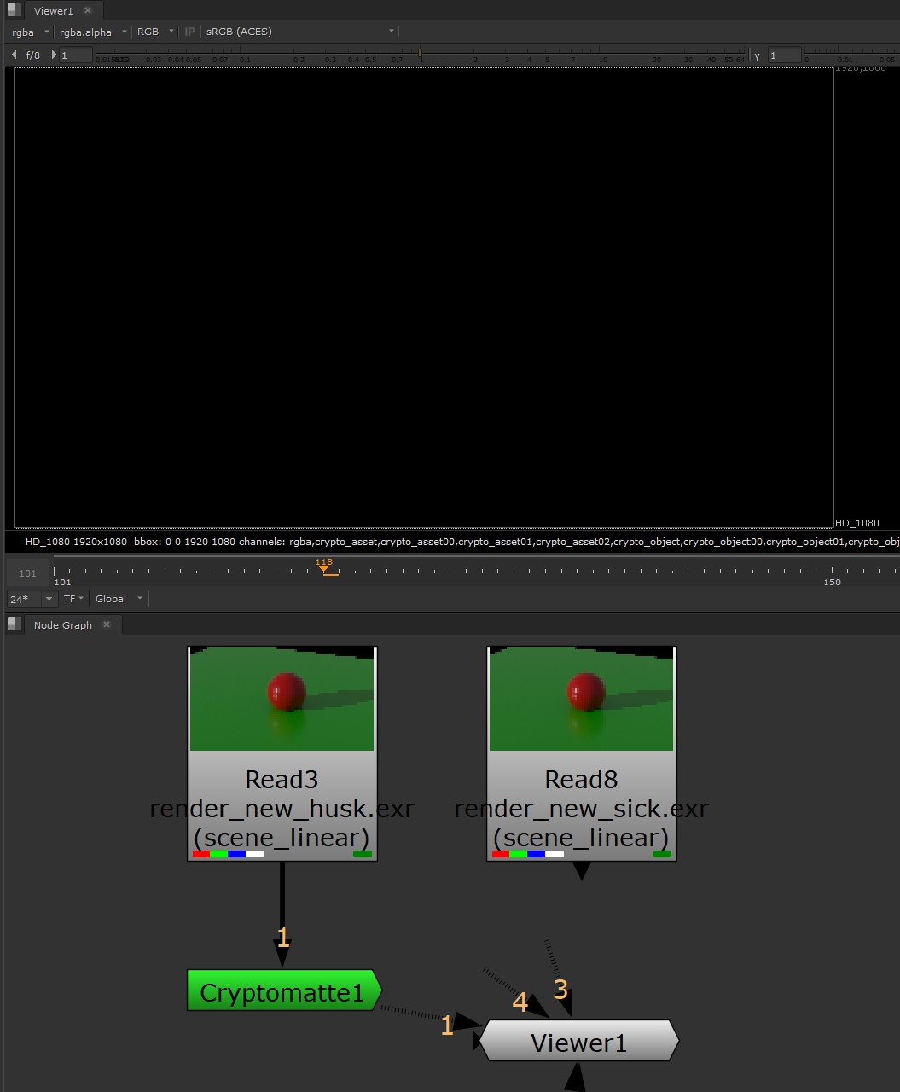
Task: Switch to the Viewer1 tab
Action: click(55, 10)
